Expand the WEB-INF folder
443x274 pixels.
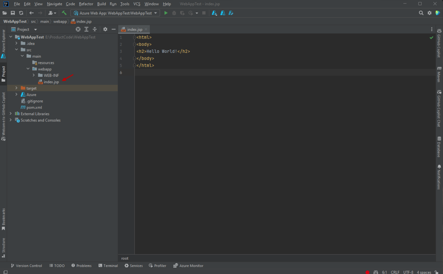pyautogui.click(x=33, y=75)
